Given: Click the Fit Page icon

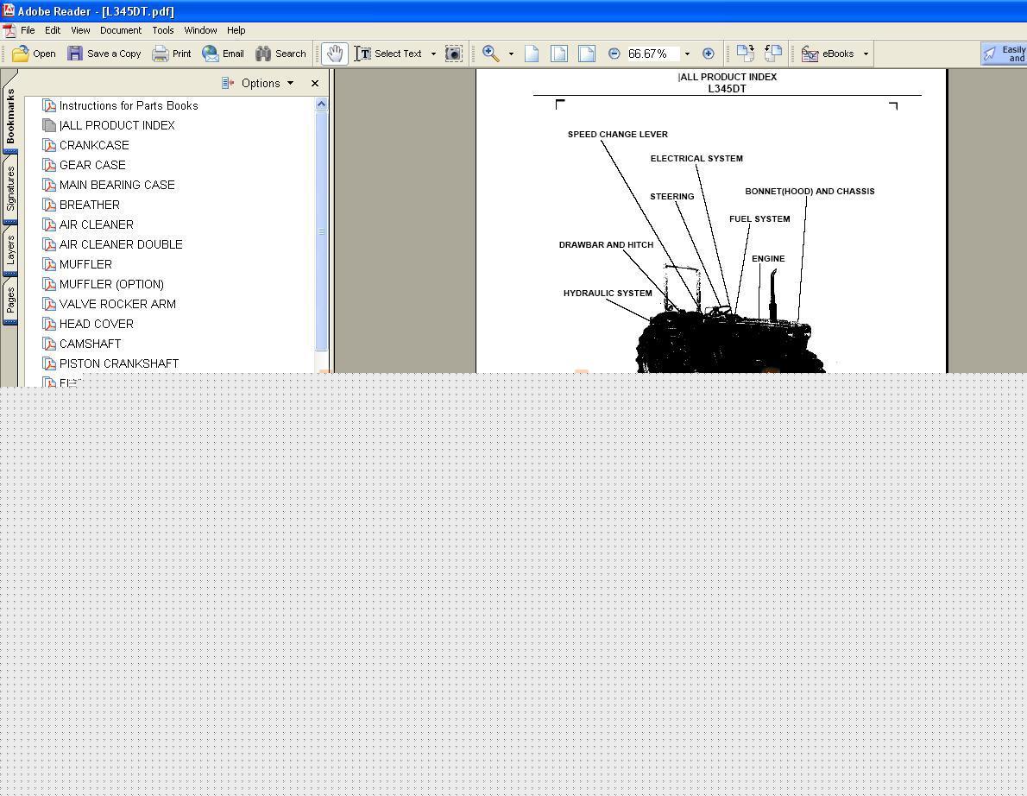Looking at the screenshot, I should tap(559, 54).
